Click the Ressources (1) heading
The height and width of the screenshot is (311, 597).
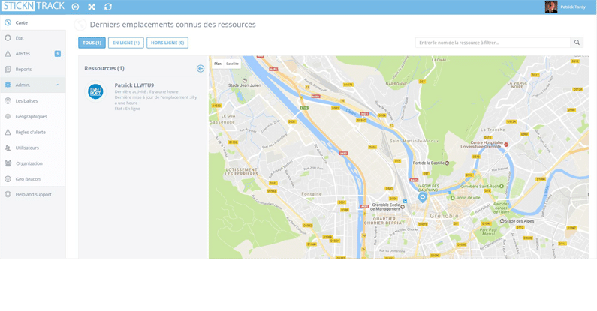[x=104, y=68]
